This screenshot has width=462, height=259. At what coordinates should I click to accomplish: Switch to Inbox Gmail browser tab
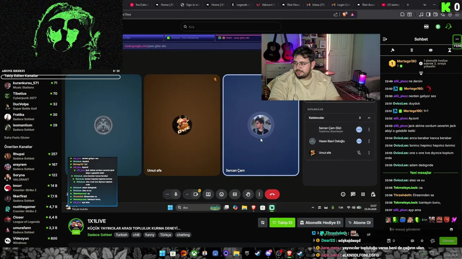coord(315,5)
